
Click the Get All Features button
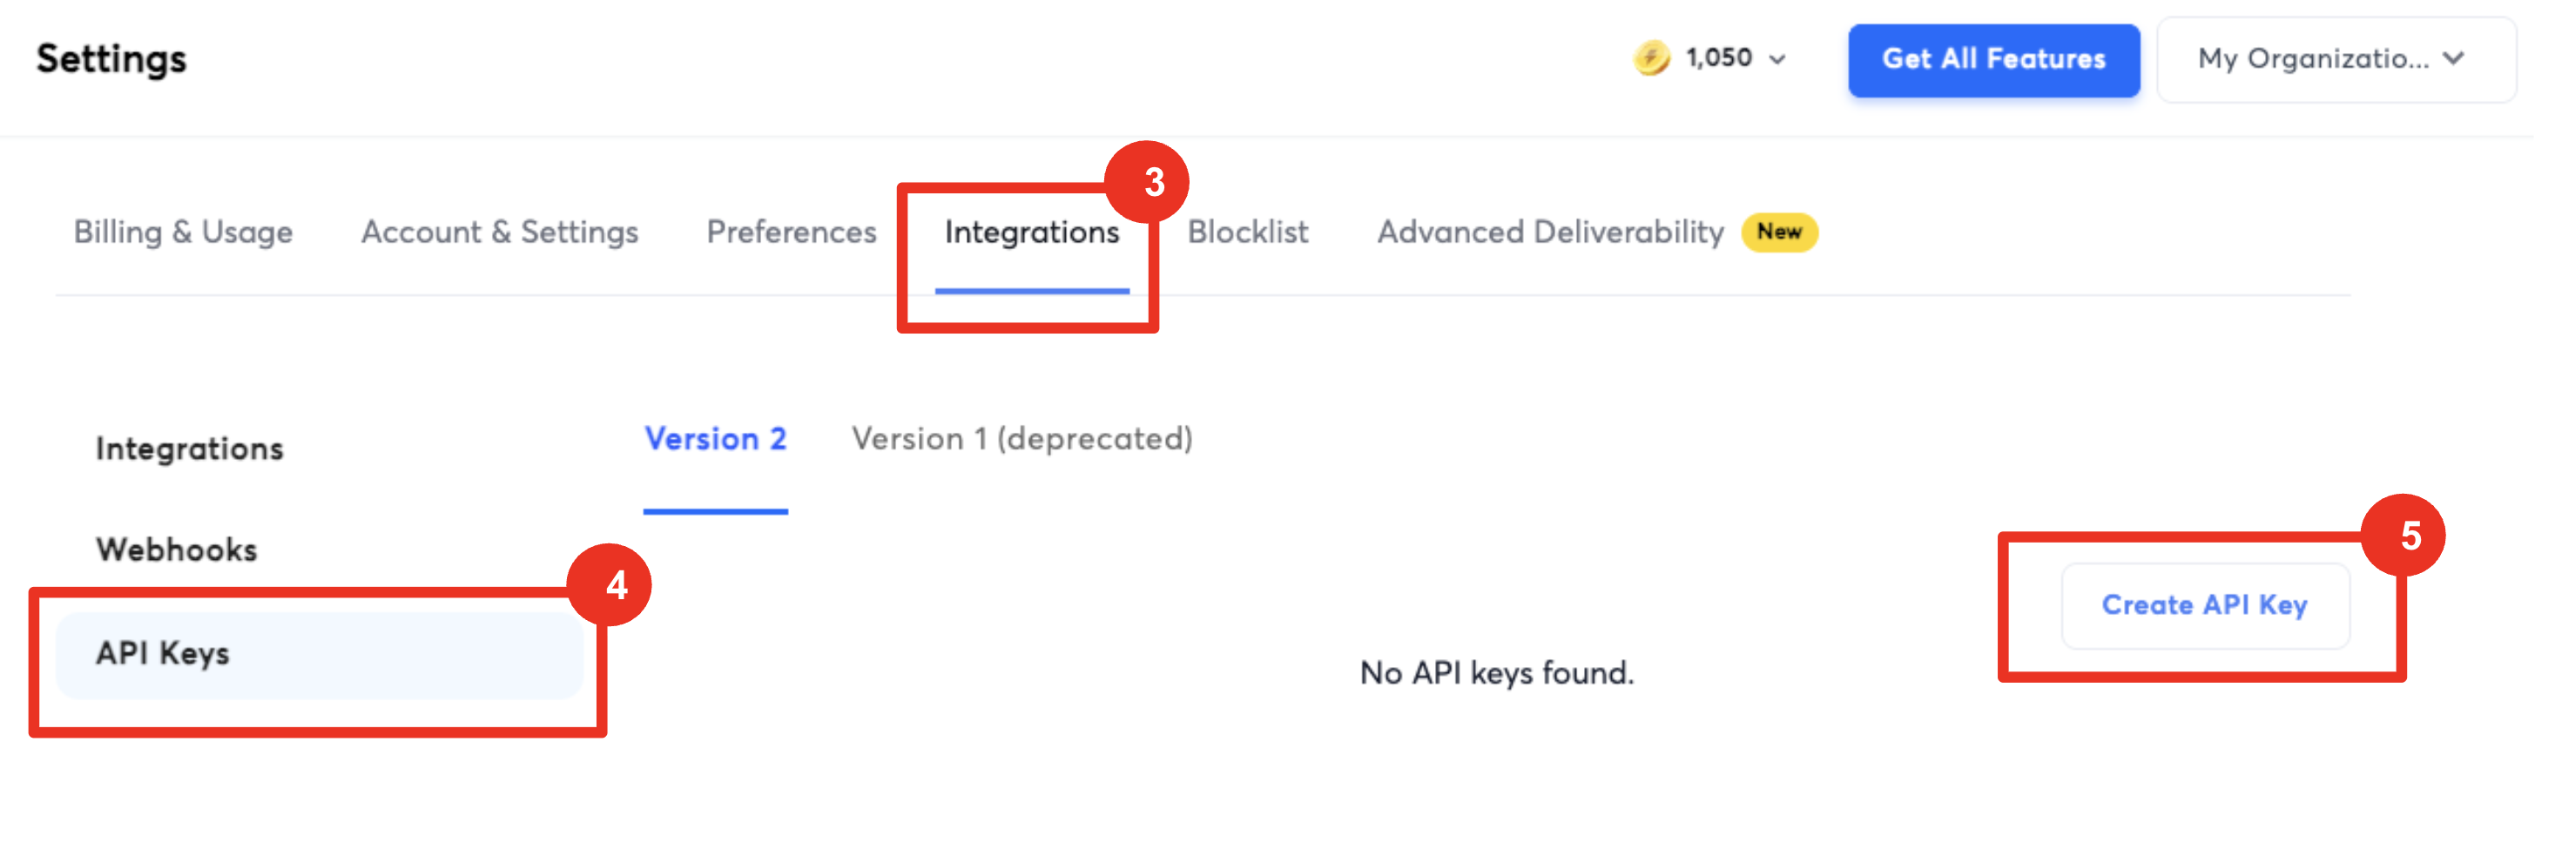[x=1993, y=59]
